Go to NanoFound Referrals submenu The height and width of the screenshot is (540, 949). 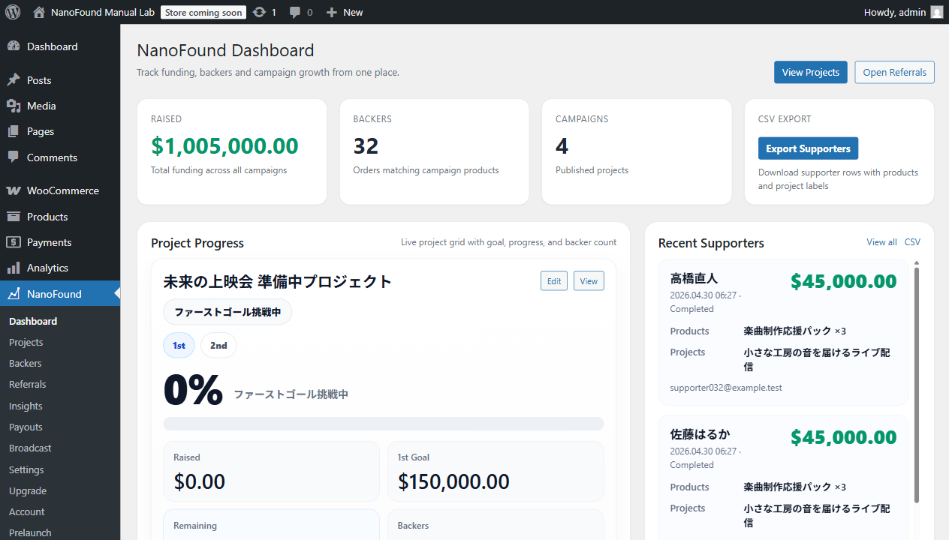(x=28, y=384)
